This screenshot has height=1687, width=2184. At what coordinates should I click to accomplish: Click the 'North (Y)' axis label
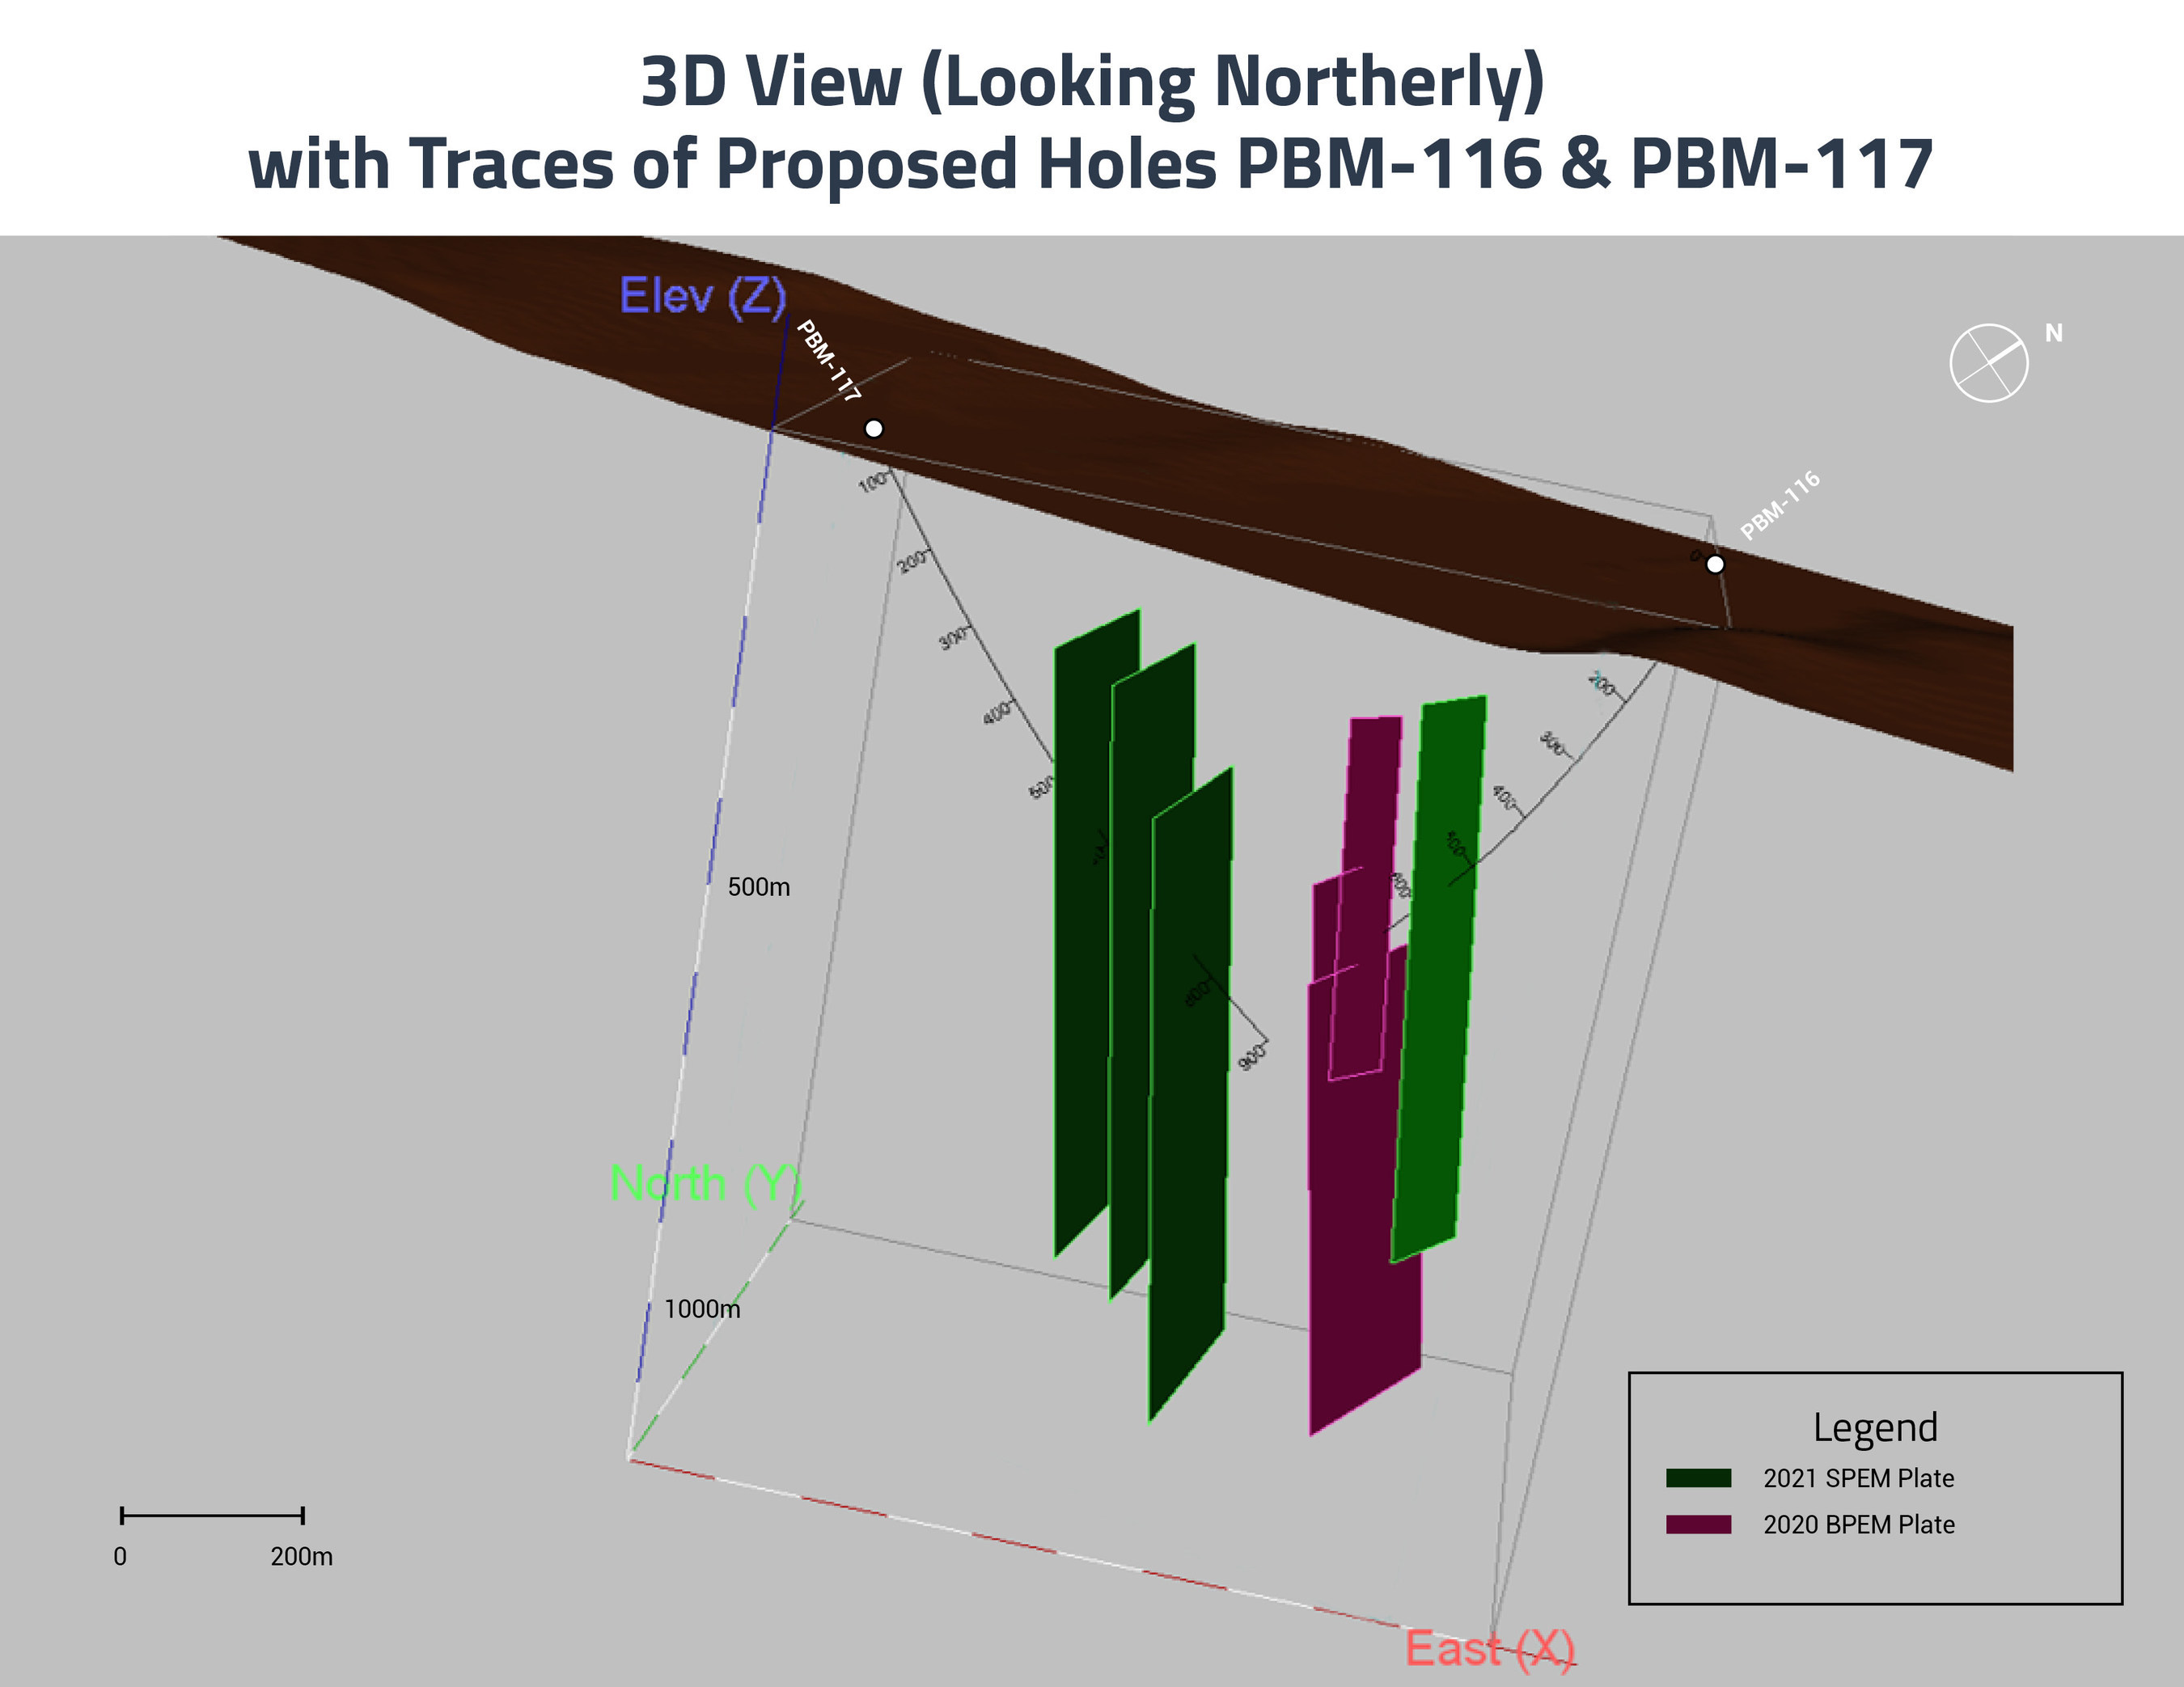[707, 1183]
